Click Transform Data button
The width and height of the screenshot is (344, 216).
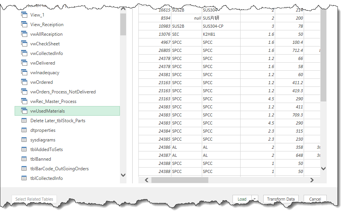[x=281, y=199]
